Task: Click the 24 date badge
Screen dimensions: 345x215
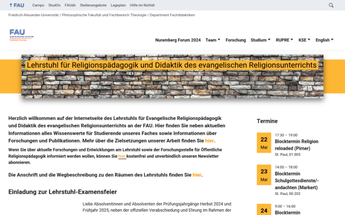Action: 264,209
